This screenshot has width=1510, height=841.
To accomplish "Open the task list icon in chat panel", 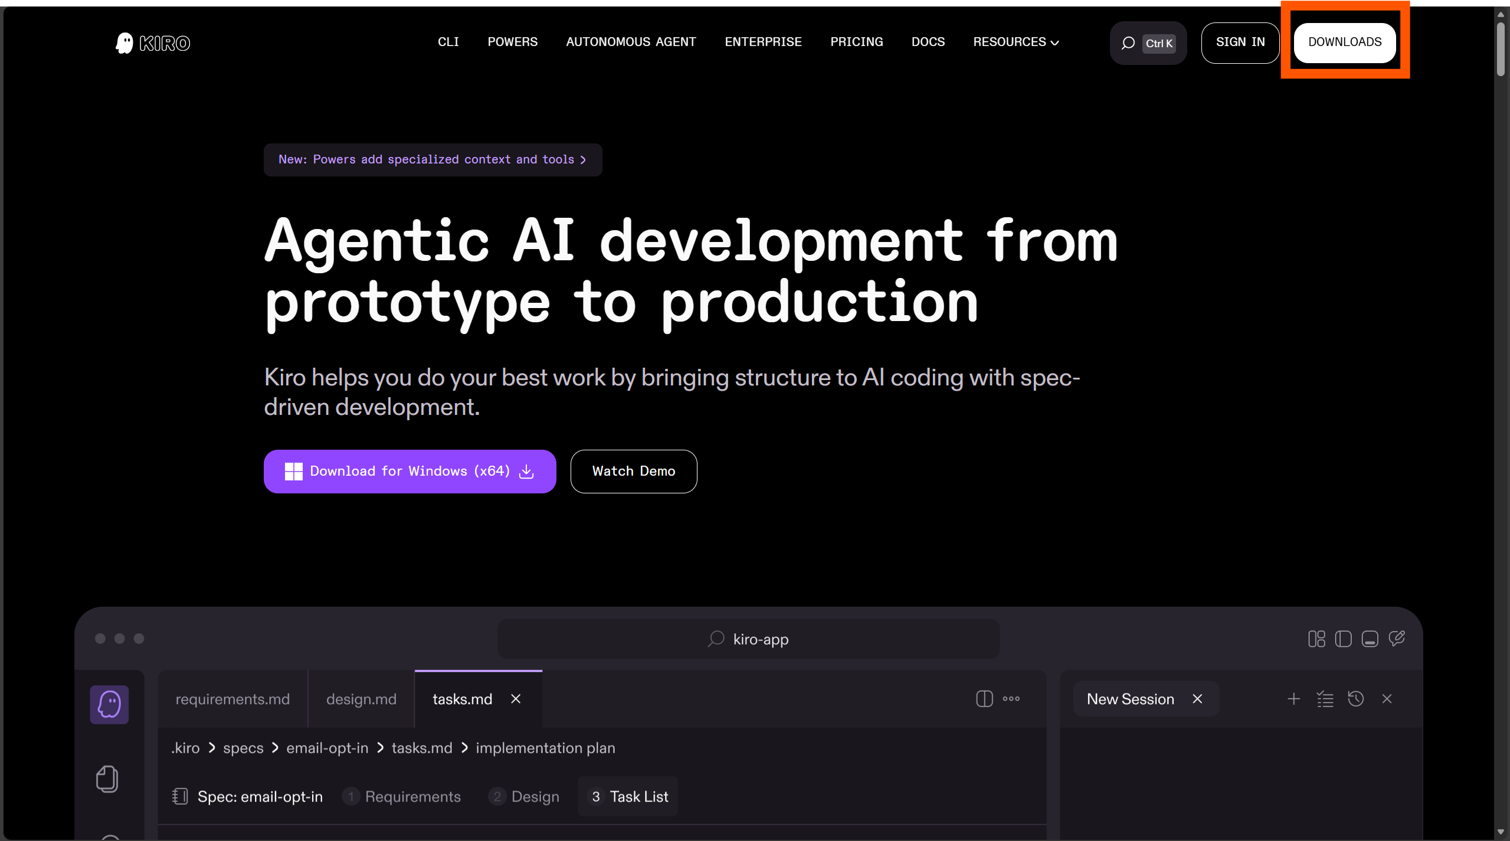I will pyautogui.click(x=1325, y=699).
